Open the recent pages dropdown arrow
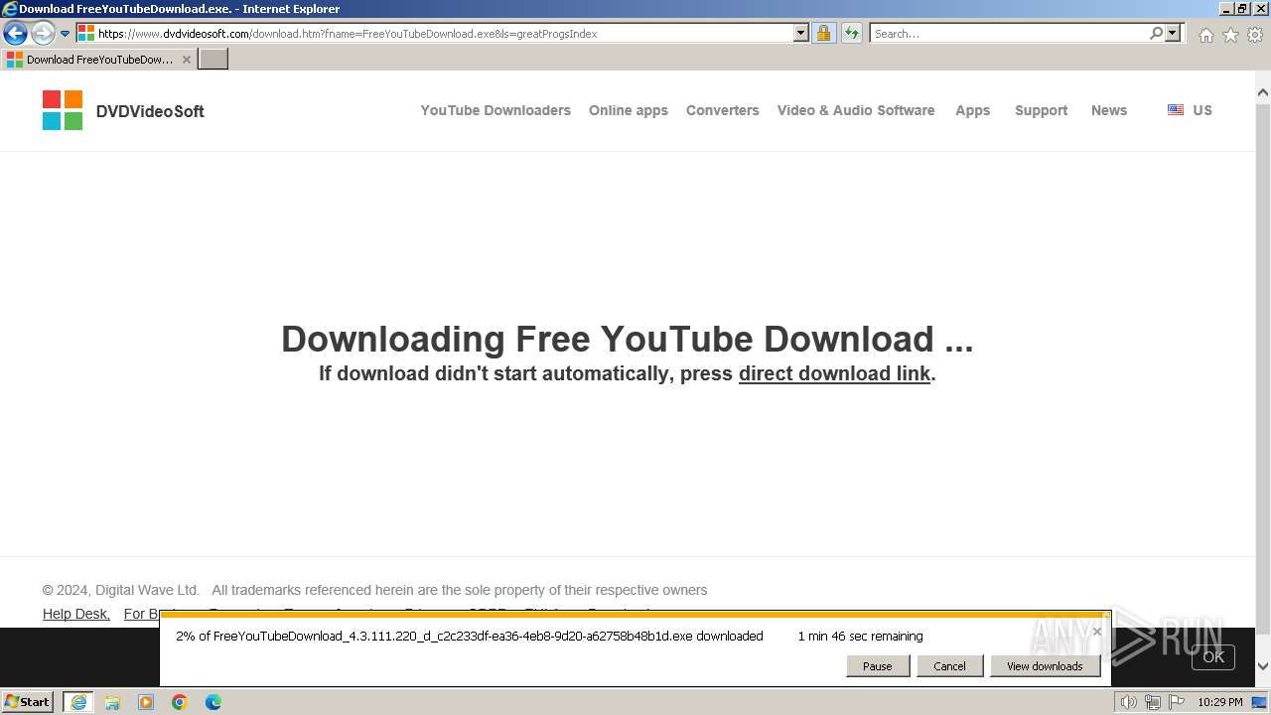Viewport: 1271px width, 715px height. click(66, 34)
